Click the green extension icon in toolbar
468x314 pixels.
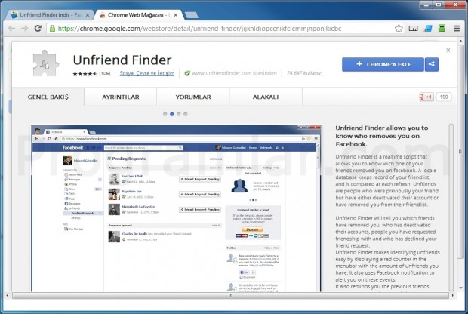pos(442,29)
